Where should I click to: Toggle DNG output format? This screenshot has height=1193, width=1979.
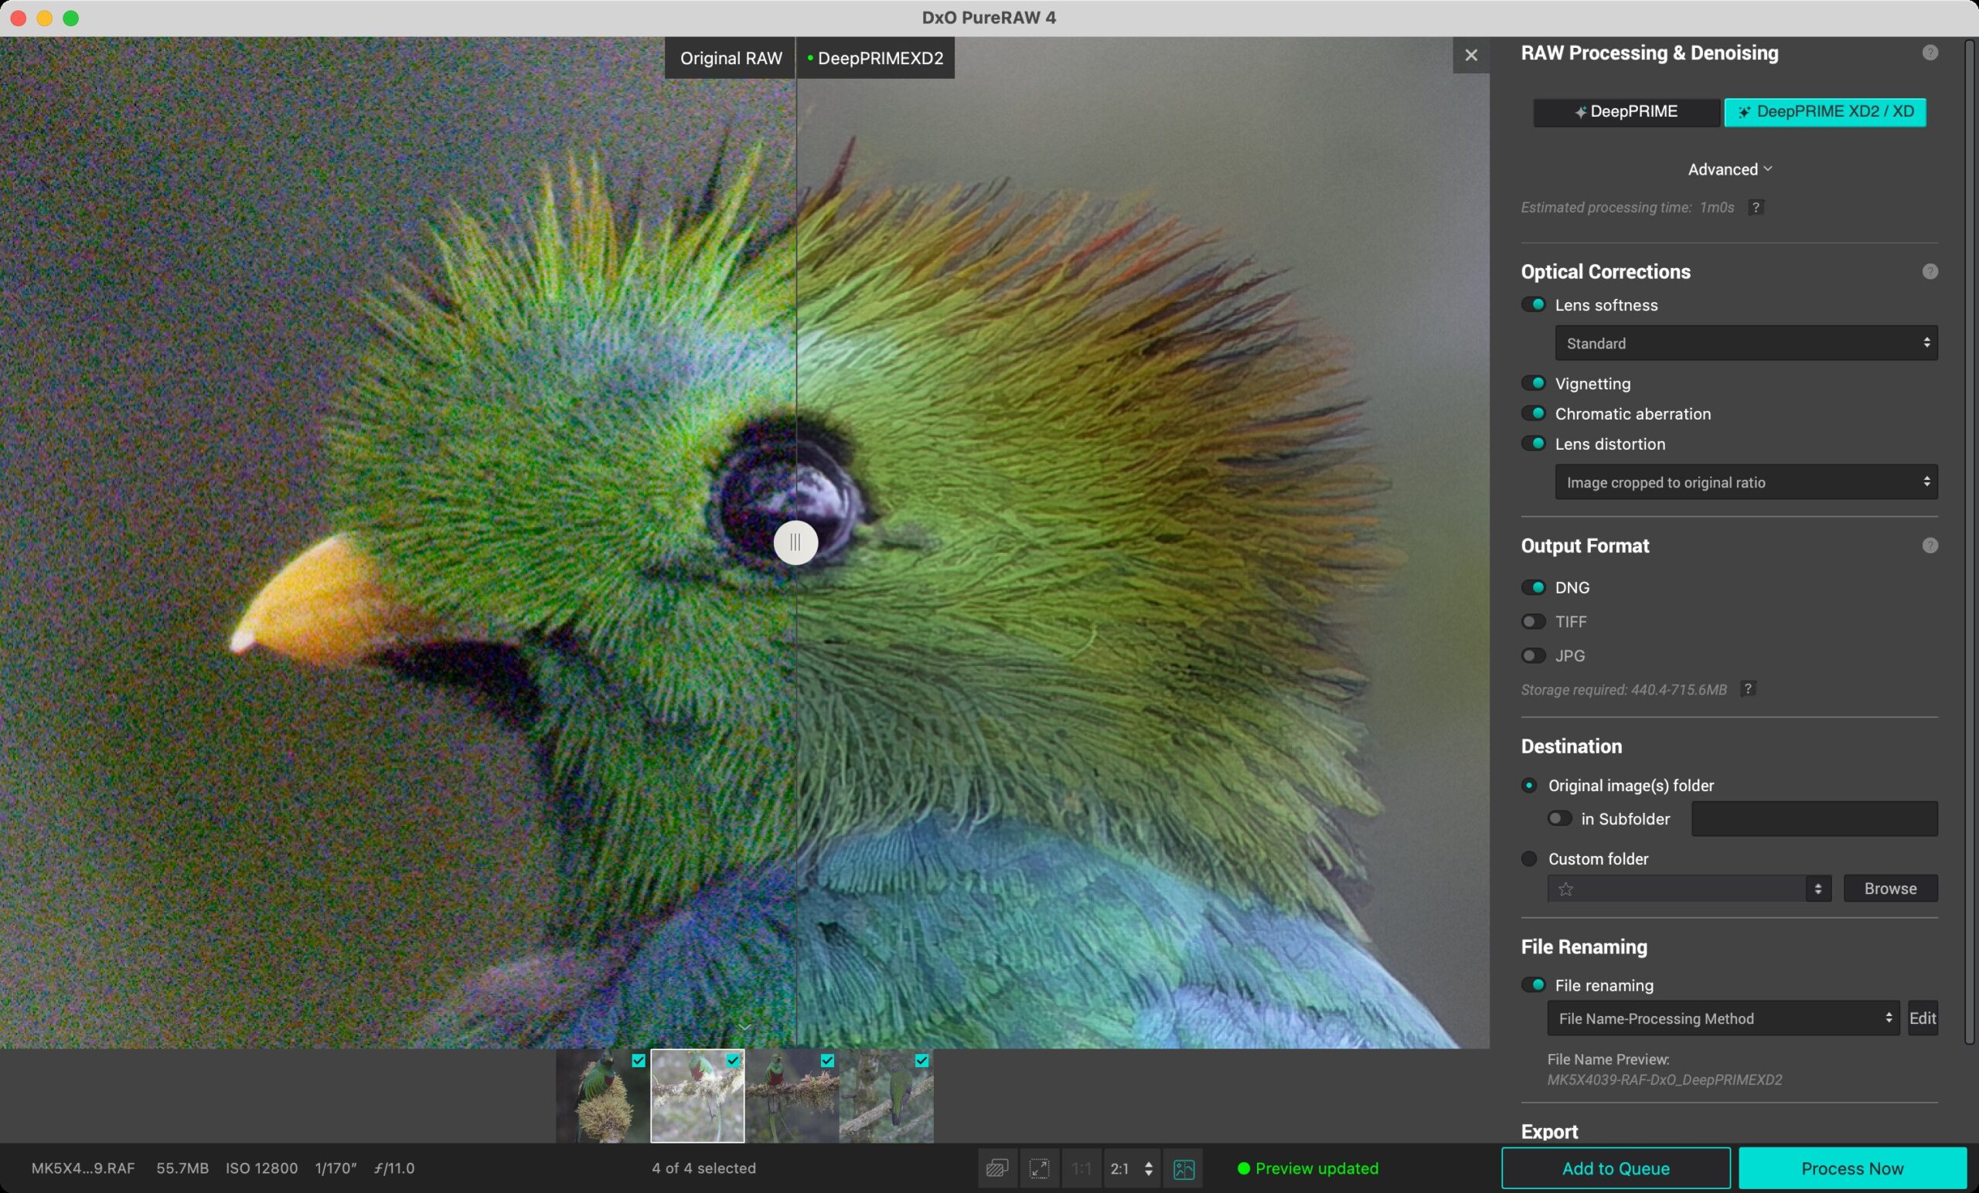coord(1533,587)
